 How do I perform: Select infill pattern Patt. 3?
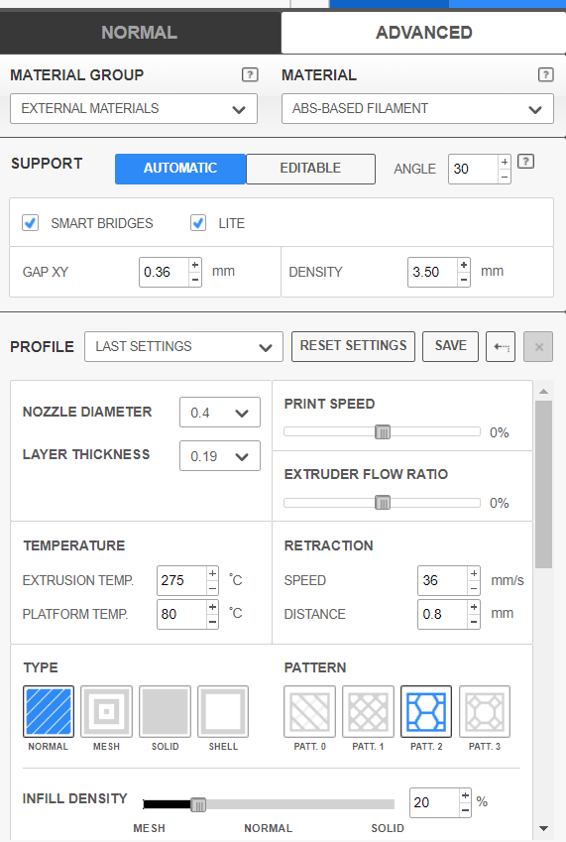[x=485, y=711]
